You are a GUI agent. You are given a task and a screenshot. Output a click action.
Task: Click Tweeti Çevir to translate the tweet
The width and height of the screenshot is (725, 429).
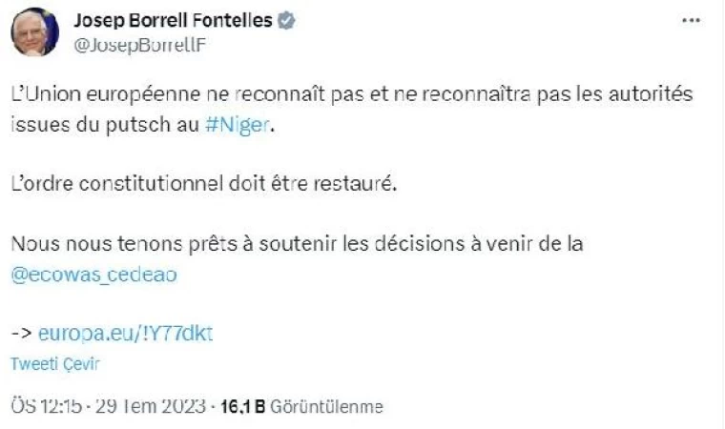tap(55, 363)
